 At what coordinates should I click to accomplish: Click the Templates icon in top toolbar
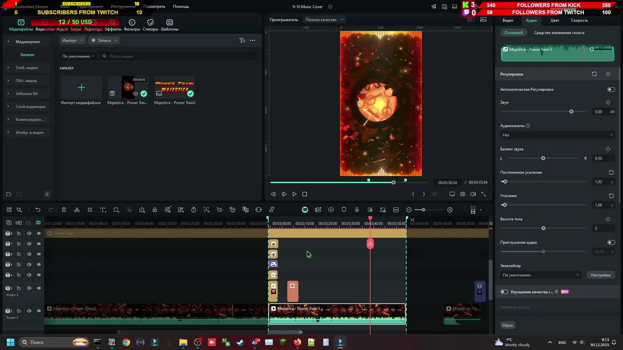coord(169,25)
